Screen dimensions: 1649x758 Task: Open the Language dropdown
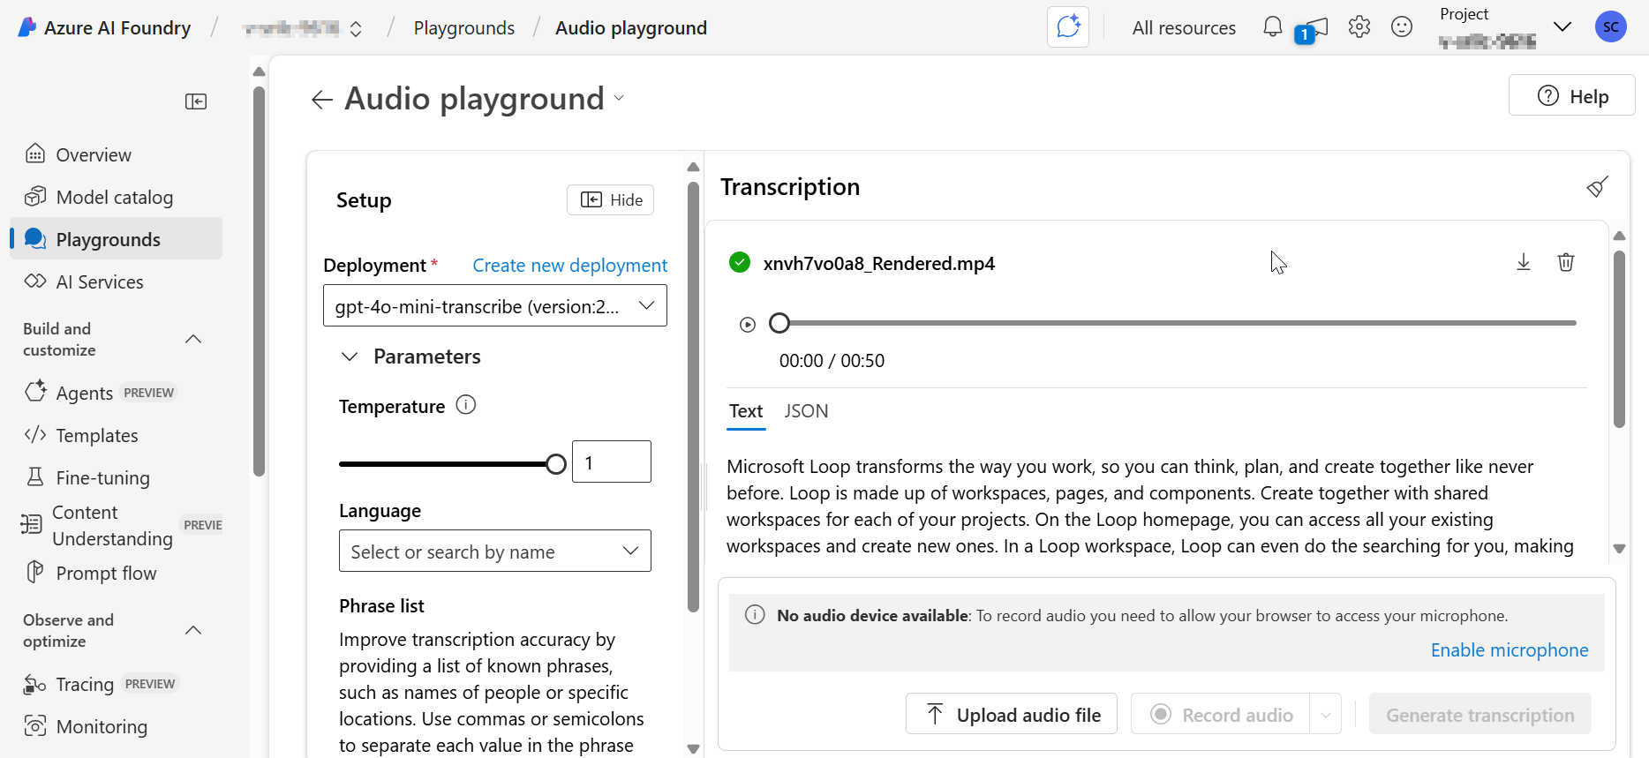(x=495, y=551)
